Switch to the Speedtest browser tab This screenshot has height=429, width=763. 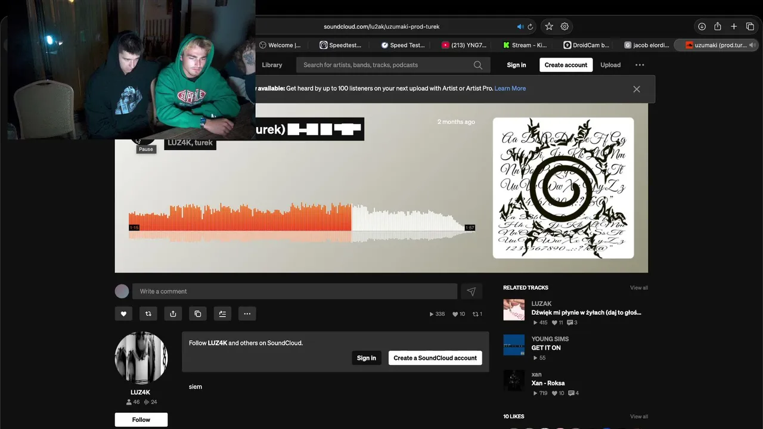pyautogui.click(x=341, y=45)
